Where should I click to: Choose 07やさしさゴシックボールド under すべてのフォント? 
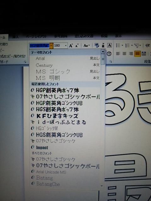click(x=65, y=166)
